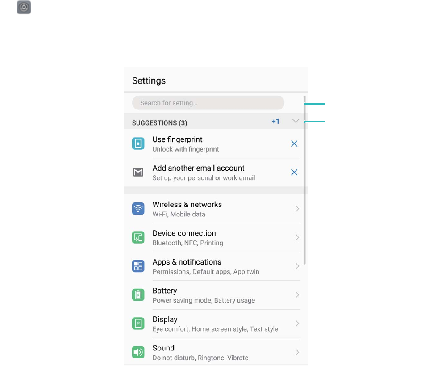Open the Settings app icon at top
429x379 pixels.
(24, 7)
